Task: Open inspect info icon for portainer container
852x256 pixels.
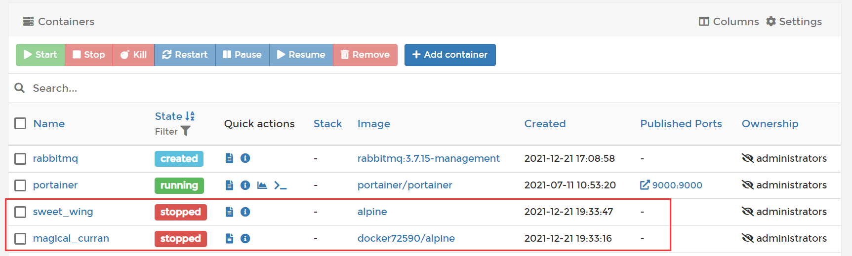Action: [x=245, y=185]
